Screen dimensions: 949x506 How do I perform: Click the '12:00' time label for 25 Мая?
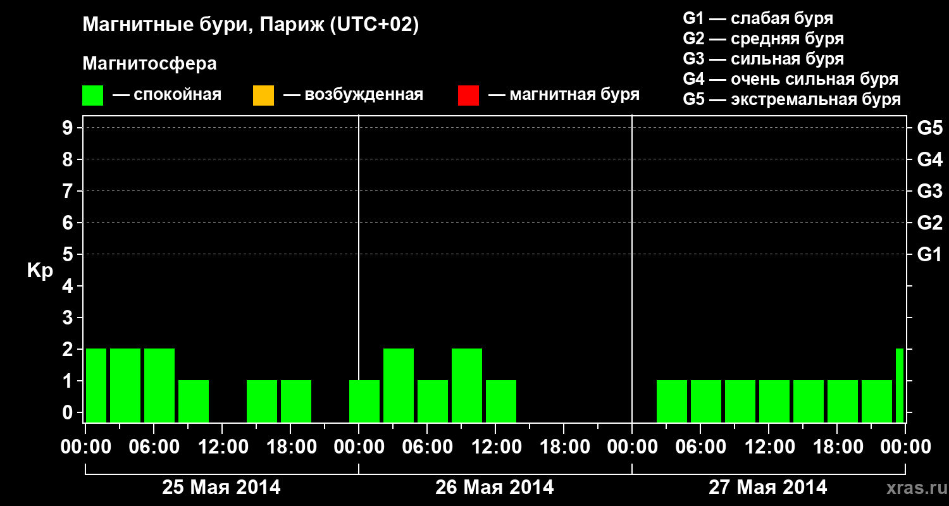point(223,447)
